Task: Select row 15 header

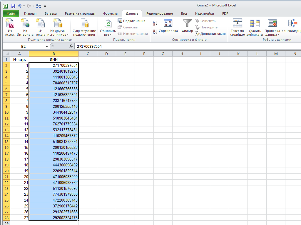Action: tap(6, 142)
